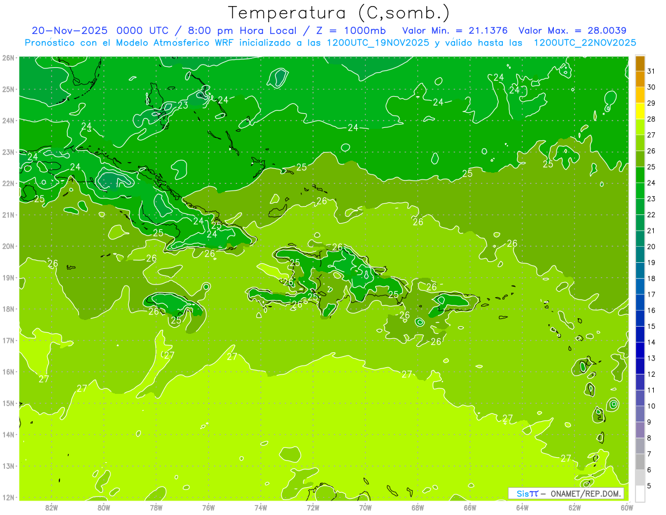Viewport: 666px width, 515px height.
Task: Click the 20N latitude axis label
Action: point(8,246)
